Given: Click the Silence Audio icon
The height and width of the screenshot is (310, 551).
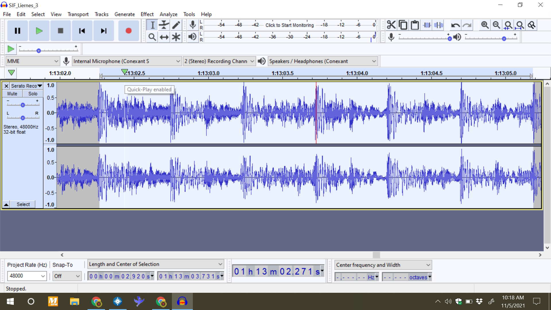Looking at the screenshot, I should (438, 25).
